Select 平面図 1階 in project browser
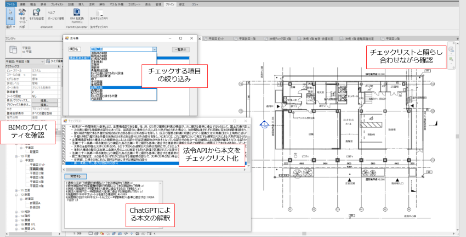Image resolution: width=466 pixels, height=237 pixels. [37, 169]
